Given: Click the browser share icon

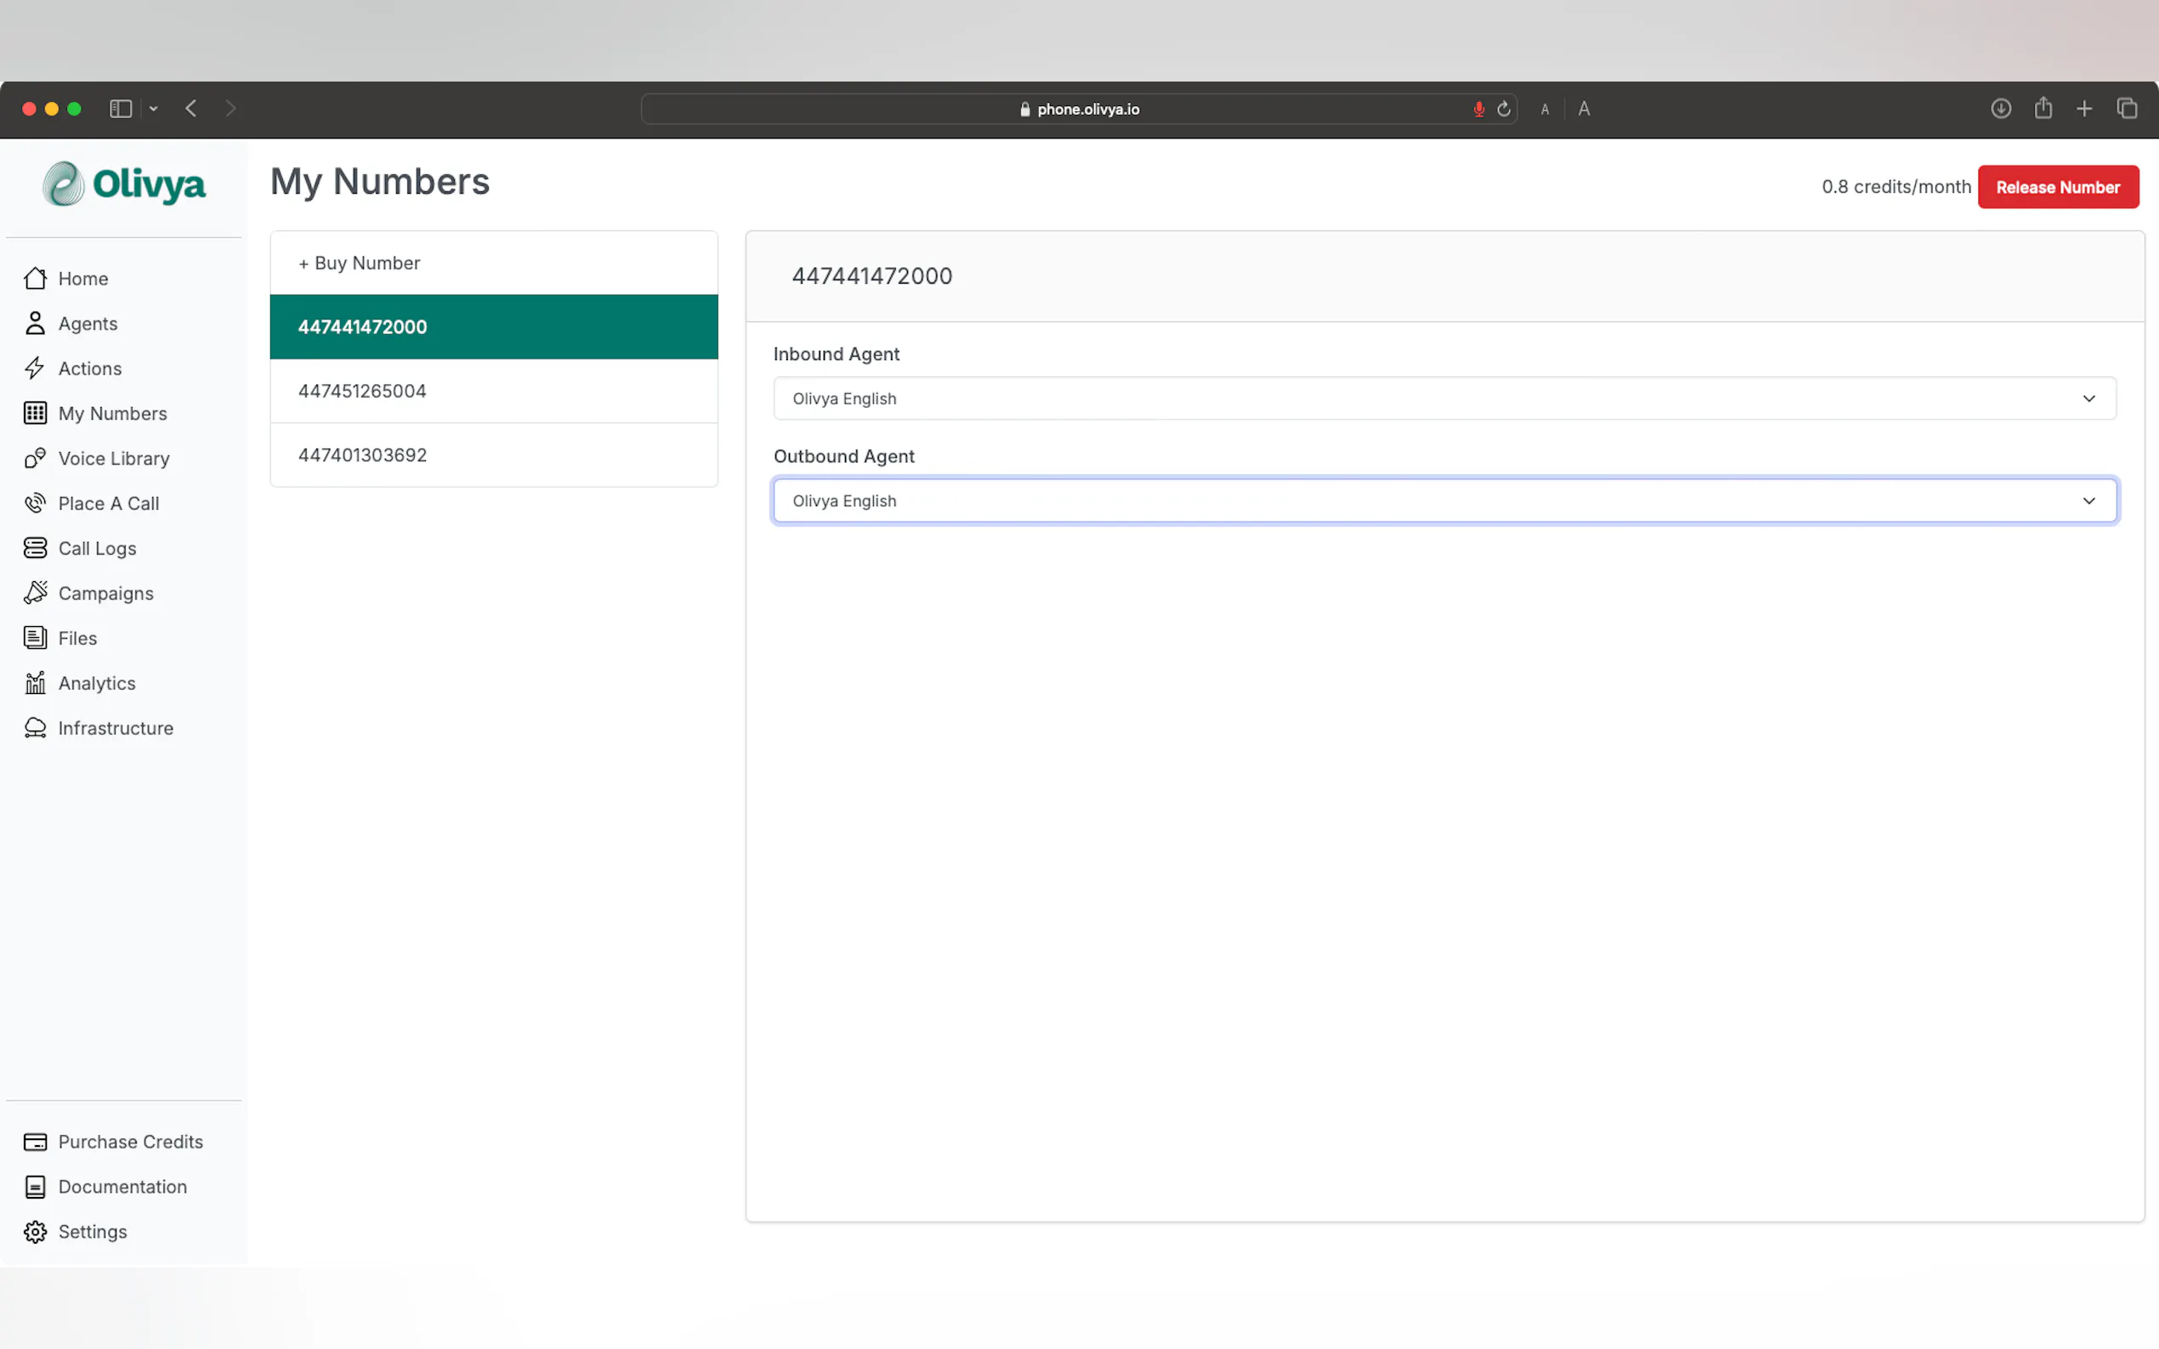Looking at the screenshot, I should click(x=2042, y=109).
